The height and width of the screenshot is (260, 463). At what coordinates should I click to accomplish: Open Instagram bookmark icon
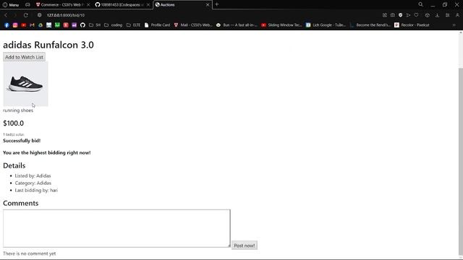click(15, 25)
